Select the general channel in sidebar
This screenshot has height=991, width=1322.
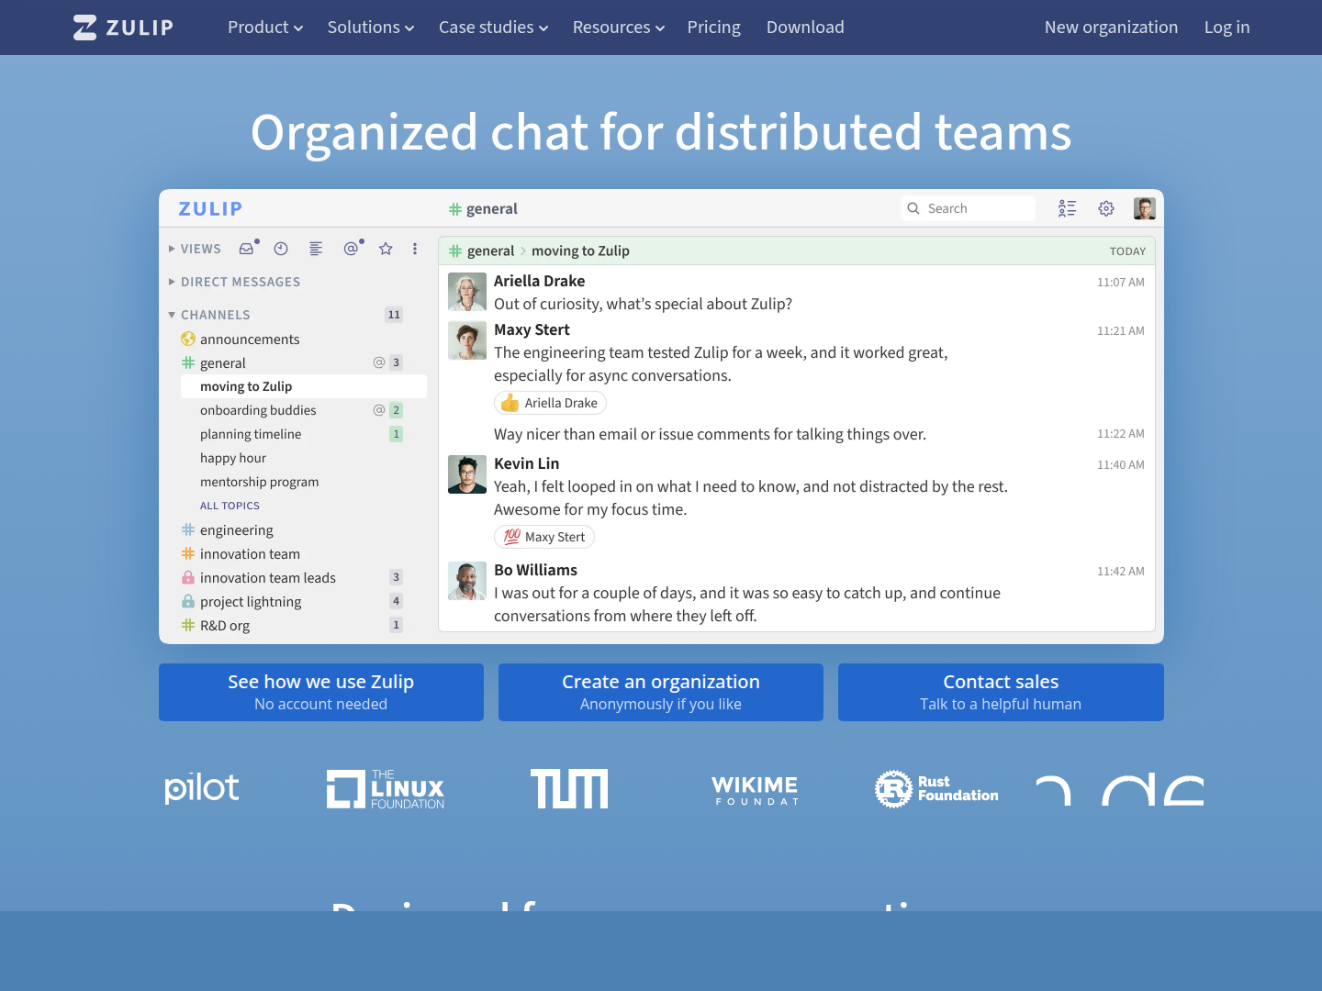(x=223, y=362)
